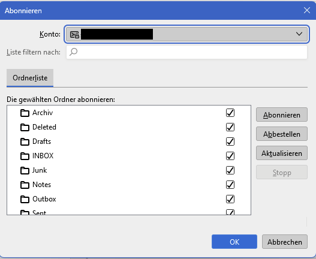Select the Deleted folder name
This screenshot has width=316, height=259.
click(x=44, y=127)
